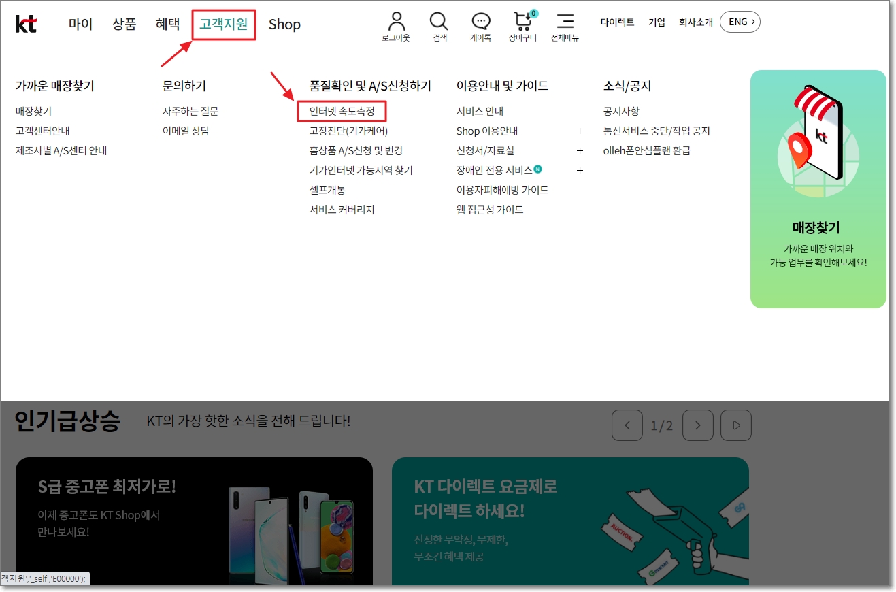Viewport: 896px width, 592px height.
Task: Open 서비스 안내 link
Action: [x=480, y=111]
